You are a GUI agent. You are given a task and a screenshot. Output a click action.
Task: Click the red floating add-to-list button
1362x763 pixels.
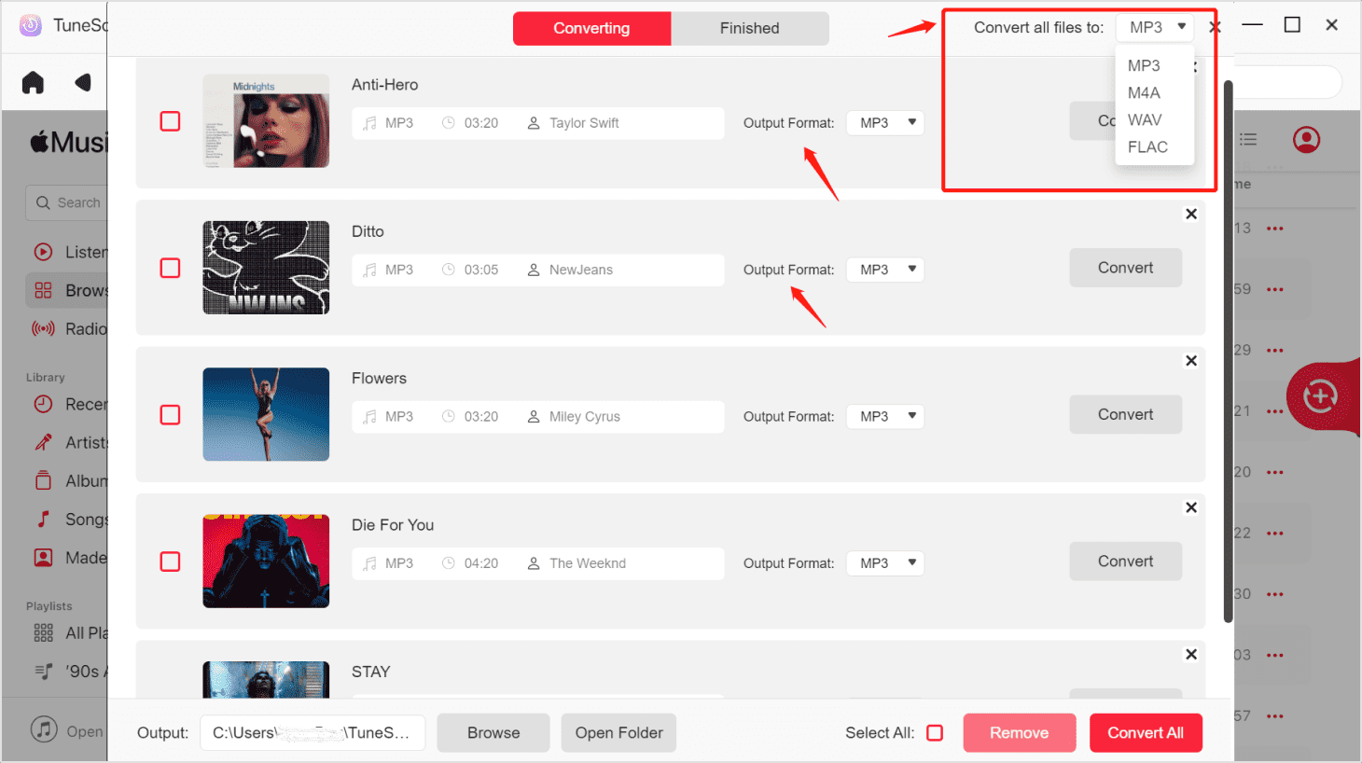click(1320, 396)
